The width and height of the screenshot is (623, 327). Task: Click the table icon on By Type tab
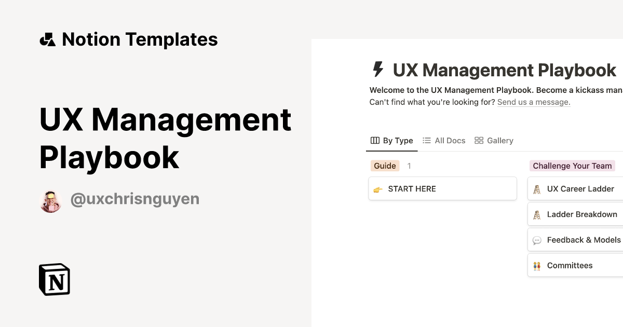coord(374,140)
